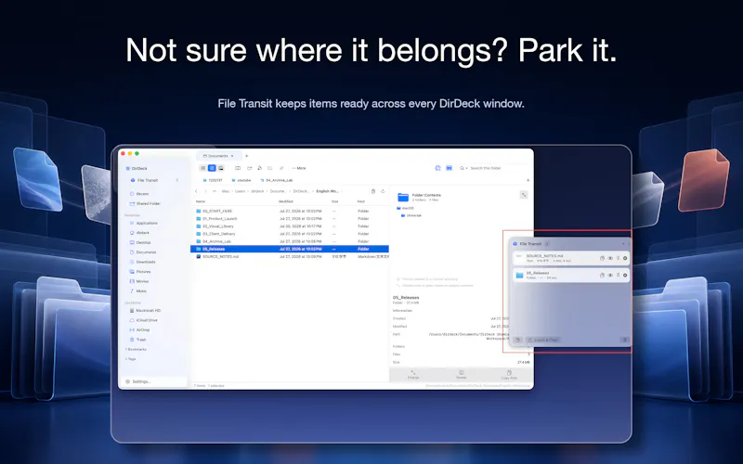
Task: Go back with the left chevron
Action: (x=196, y=191)
